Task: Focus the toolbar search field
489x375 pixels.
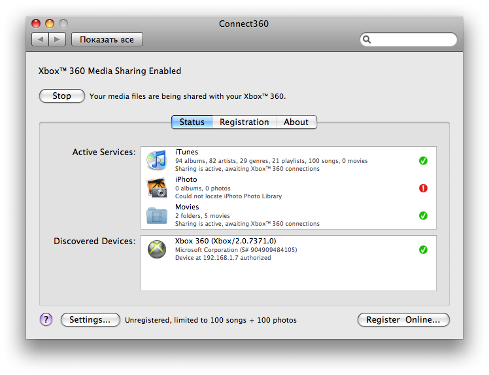Action: pos(408,39)
